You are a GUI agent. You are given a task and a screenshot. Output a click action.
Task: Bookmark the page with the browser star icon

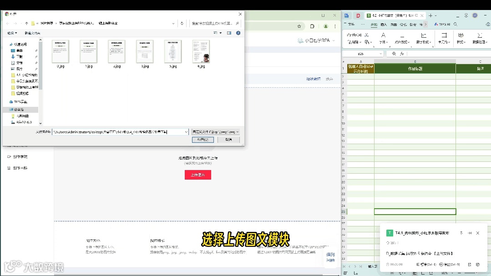pyautogui.click(x=299, y=26)
